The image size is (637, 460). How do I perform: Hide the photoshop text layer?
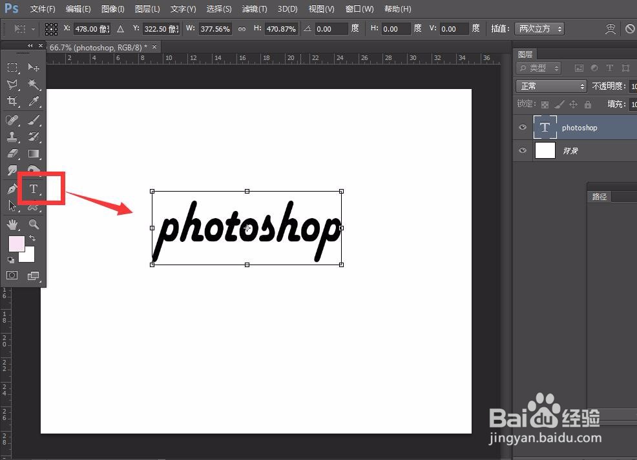pos(523,127)
